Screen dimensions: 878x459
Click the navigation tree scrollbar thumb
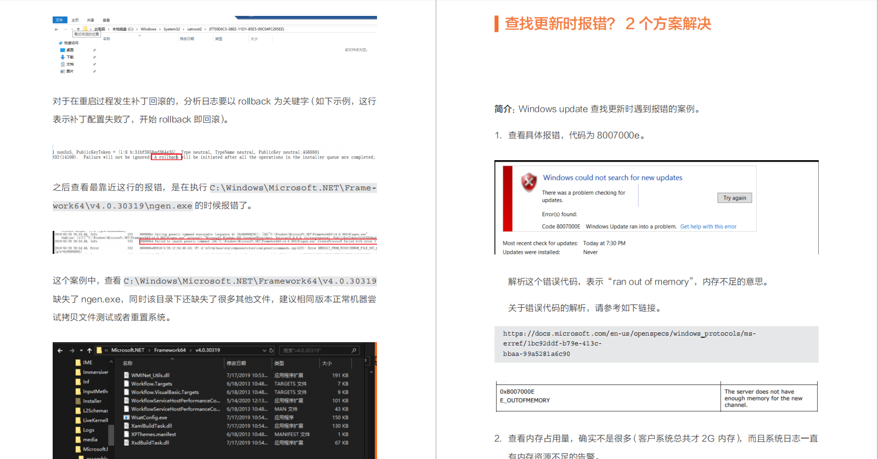pos(111,435)
